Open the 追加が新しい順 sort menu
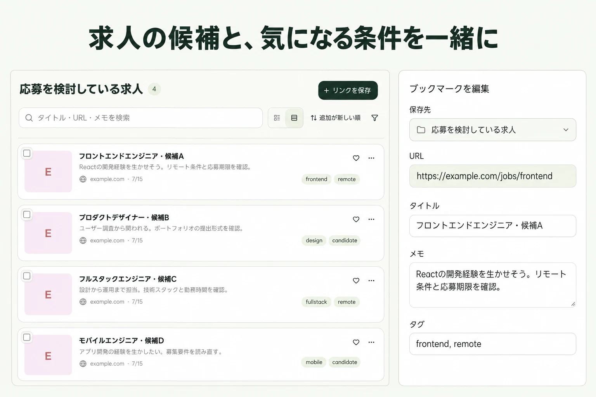This screenshot has height=397, width=596. pyautogui.click(x=335, y=118)
